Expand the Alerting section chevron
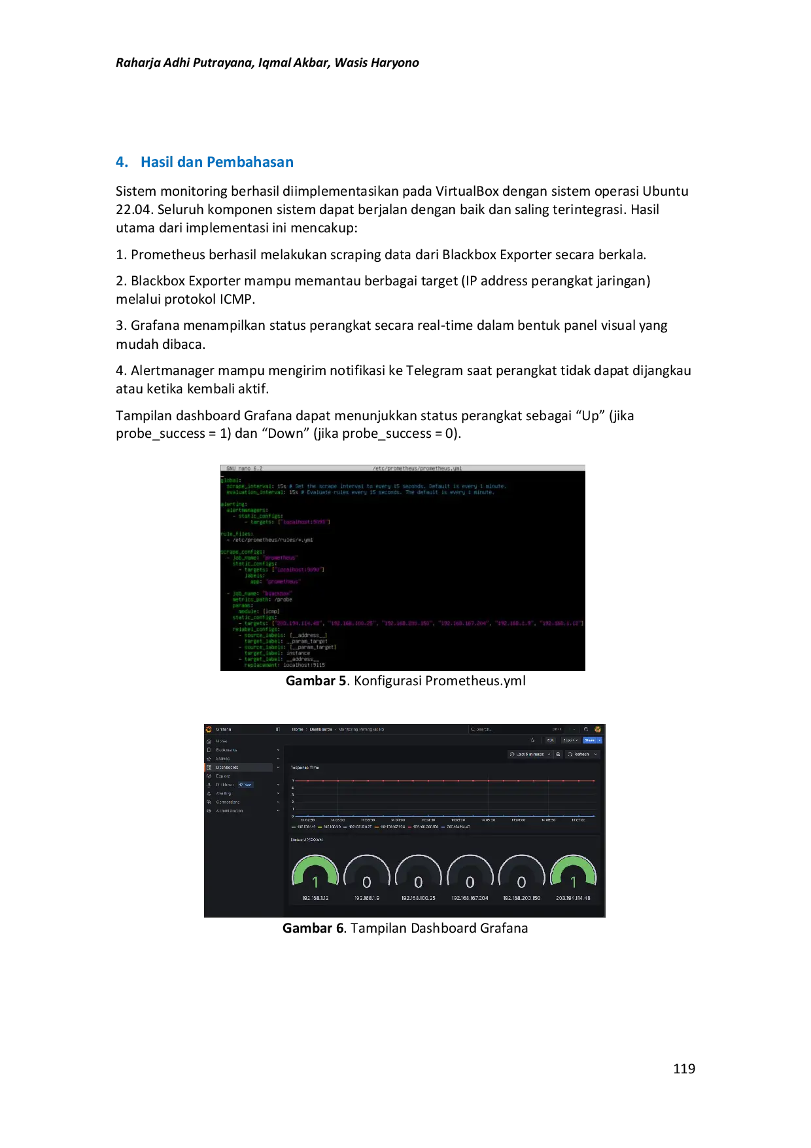 [x=278, y=793]
